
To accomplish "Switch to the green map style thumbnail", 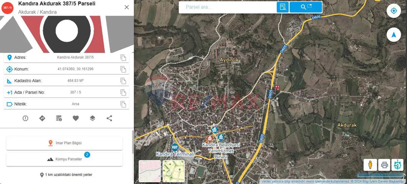I will (174, 171).
